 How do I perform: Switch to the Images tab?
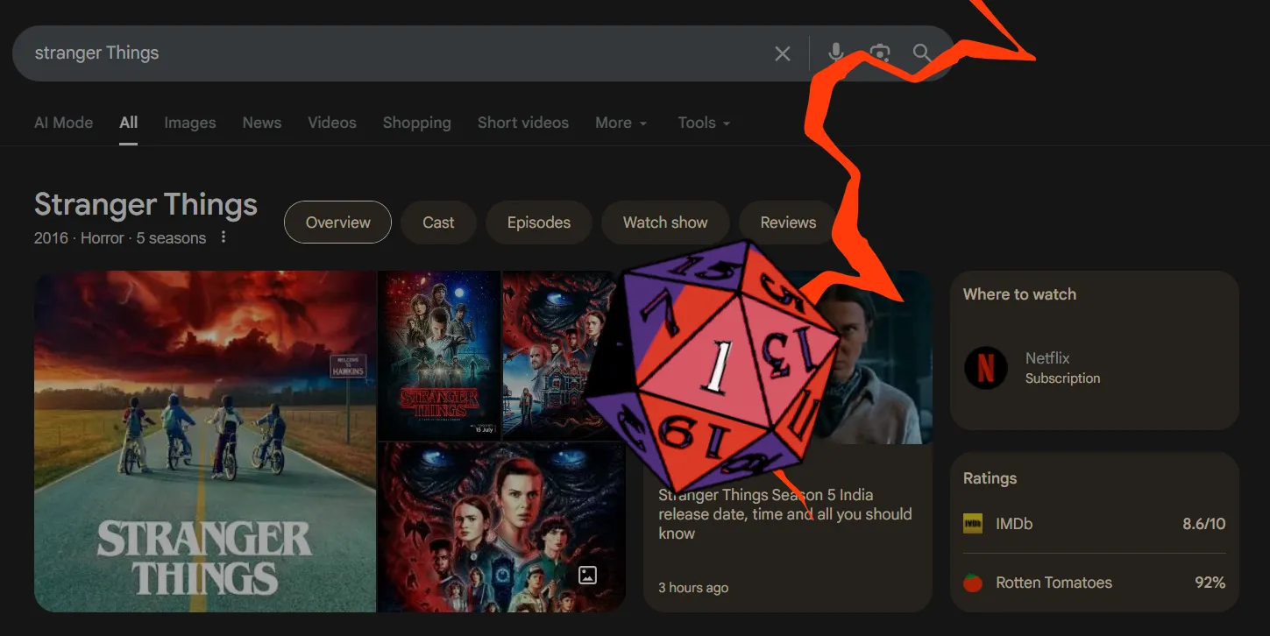tap(190, 123)
